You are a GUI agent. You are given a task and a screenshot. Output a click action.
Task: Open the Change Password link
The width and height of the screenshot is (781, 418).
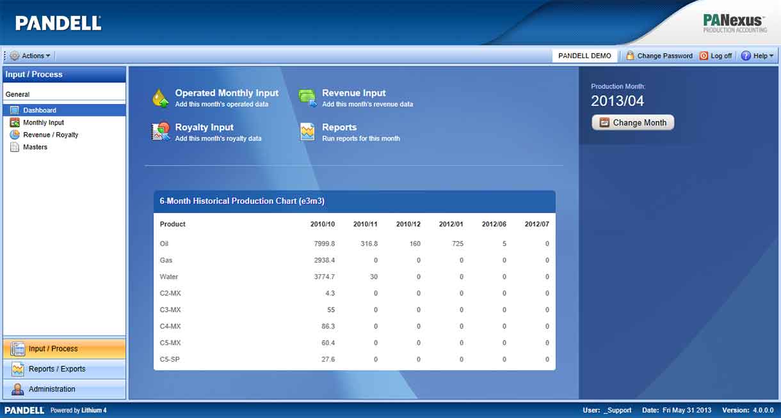coord(664,56)
